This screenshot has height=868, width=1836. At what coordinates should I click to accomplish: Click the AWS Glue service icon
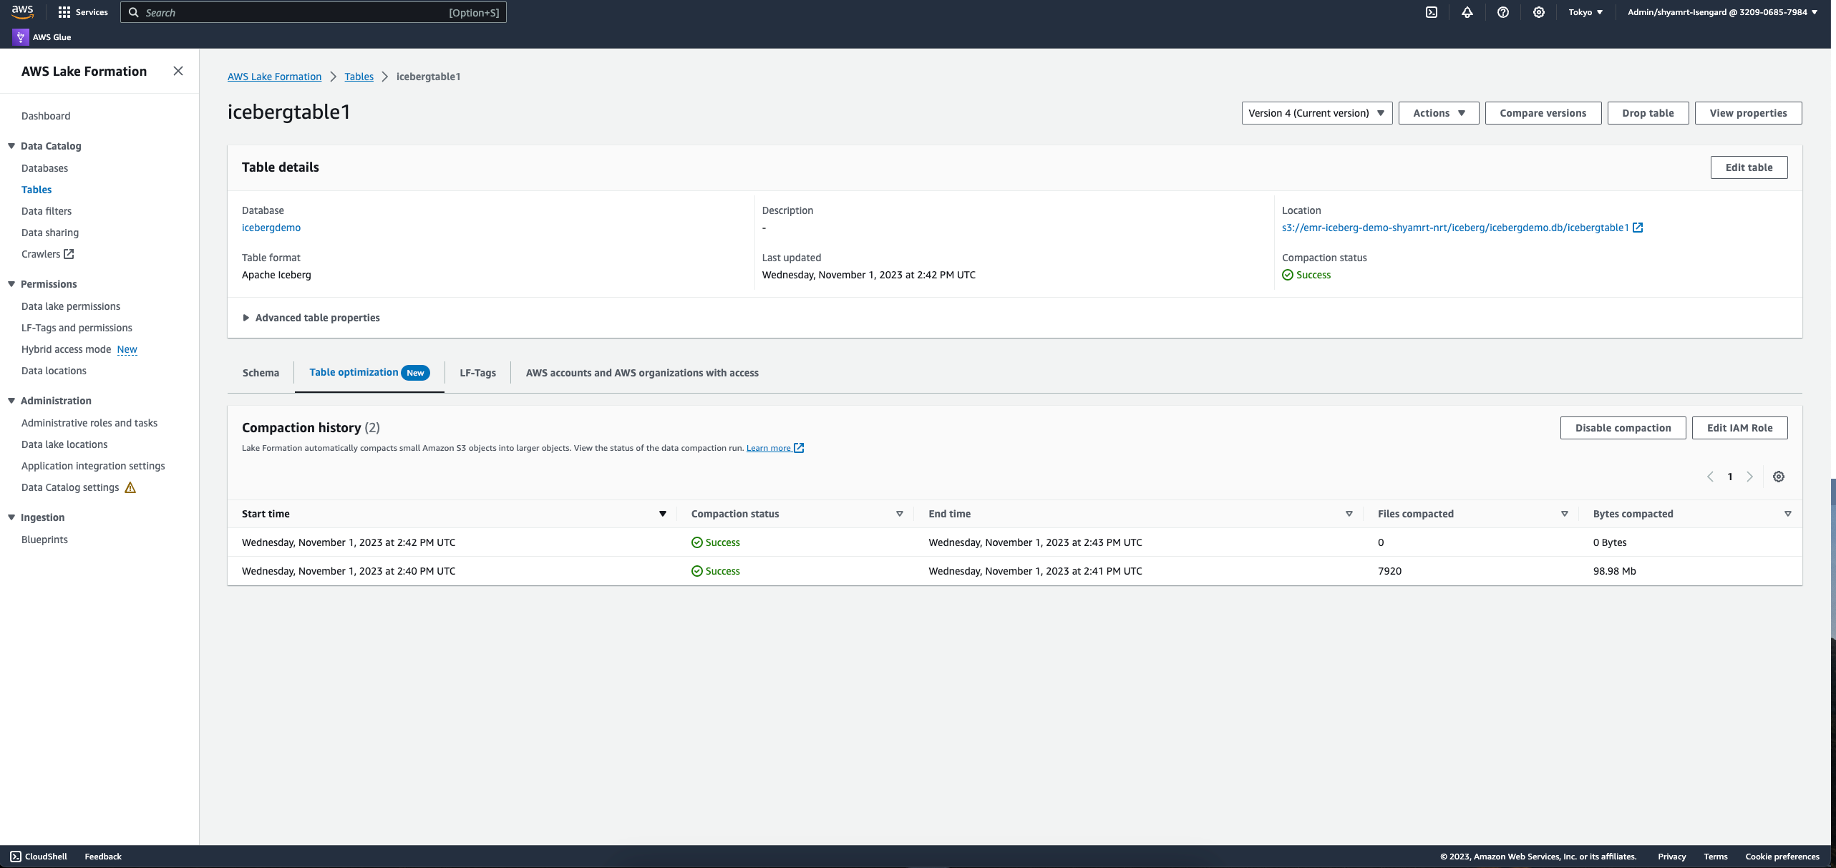pyautogui.click(x=21, y=37)
